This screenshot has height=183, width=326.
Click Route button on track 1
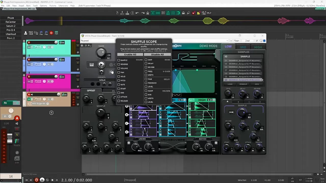(x=62, y=43)
